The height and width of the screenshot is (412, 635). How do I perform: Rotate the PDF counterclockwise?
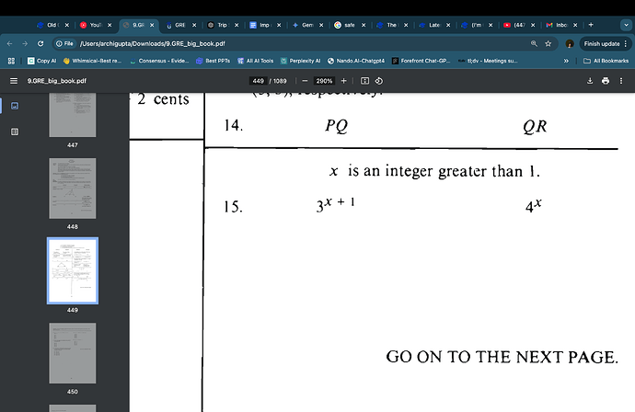(378, 81)
